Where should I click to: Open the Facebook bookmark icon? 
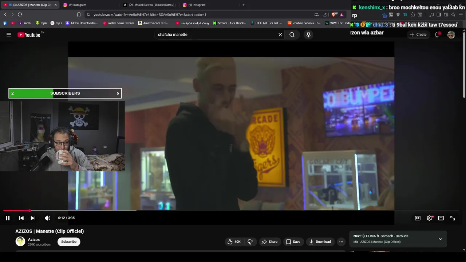(x=5, y=23)
